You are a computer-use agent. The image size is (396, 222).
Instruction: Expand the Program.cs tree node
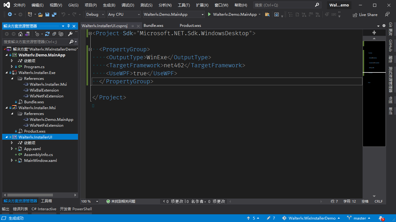click(x=12, y=67)
